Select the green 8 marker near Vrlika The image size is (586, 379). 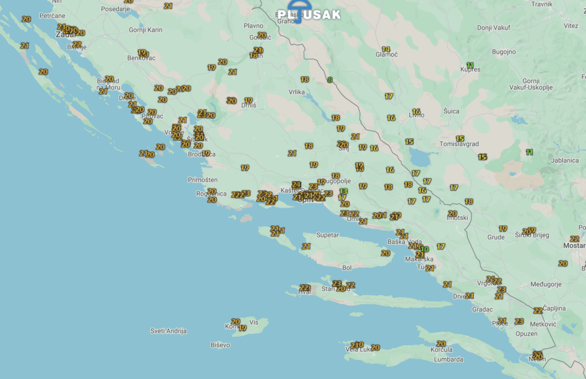pyautogui.click(x=330, y=80)
